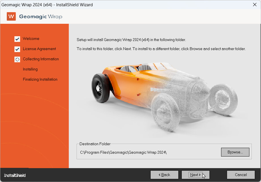Viewport: 261px width, 182px height.
Task: Cancel the installation
Action: 241,175
